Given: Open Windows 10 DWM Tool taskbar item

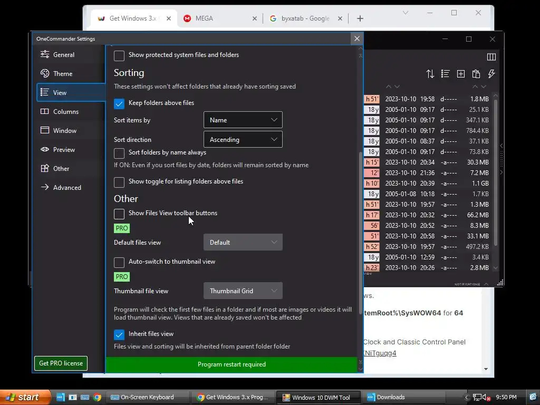Looking at the screenshot, I should [317, 397].
